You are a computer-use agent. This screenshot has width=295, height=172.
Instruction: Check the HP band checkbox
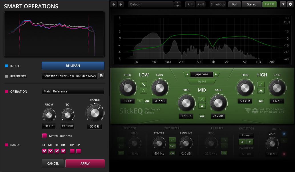72,151
